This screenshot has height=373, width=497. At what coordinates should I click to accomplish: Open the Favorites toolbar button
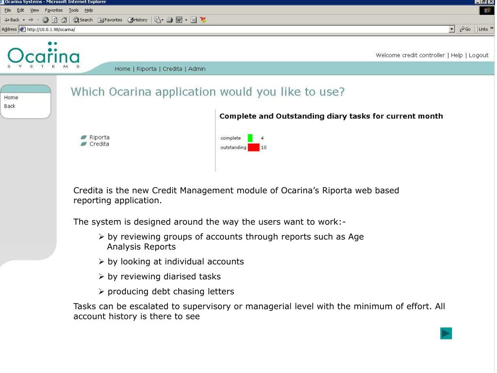(x=110, y=20)
